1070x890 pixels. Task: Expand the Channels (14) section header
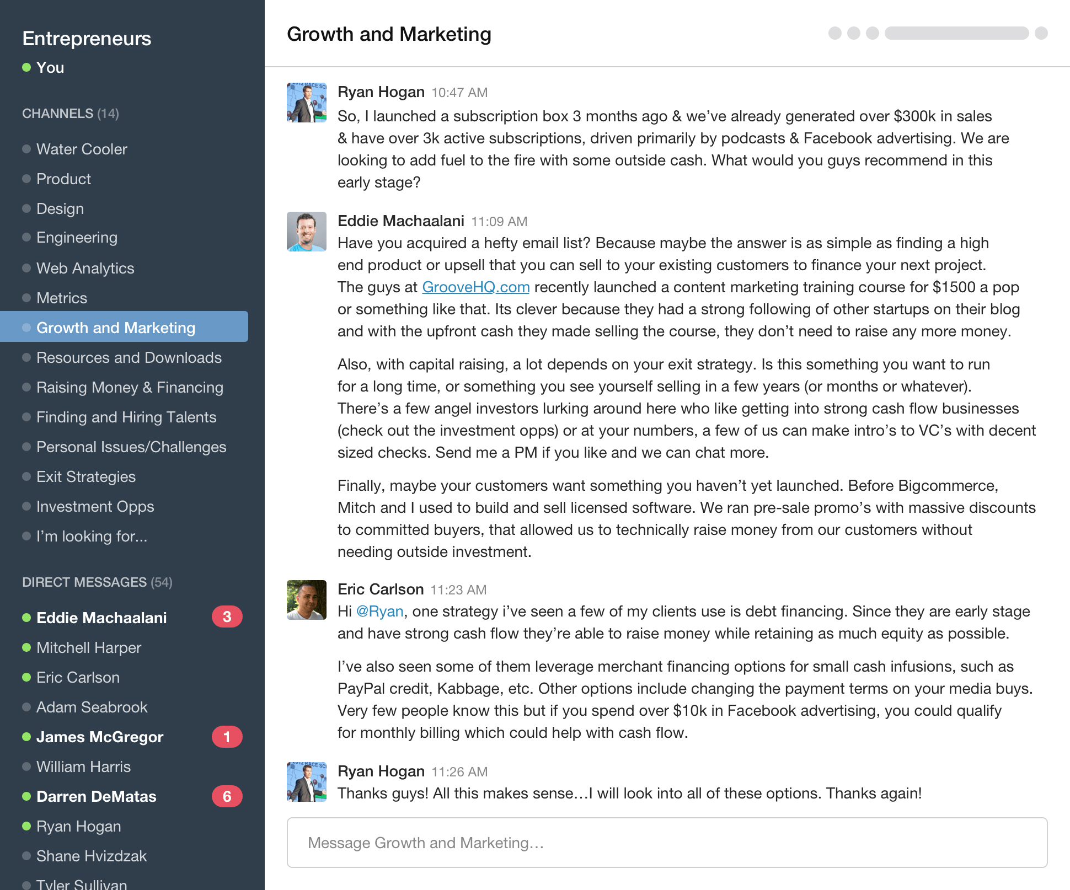tap(70, 114)
